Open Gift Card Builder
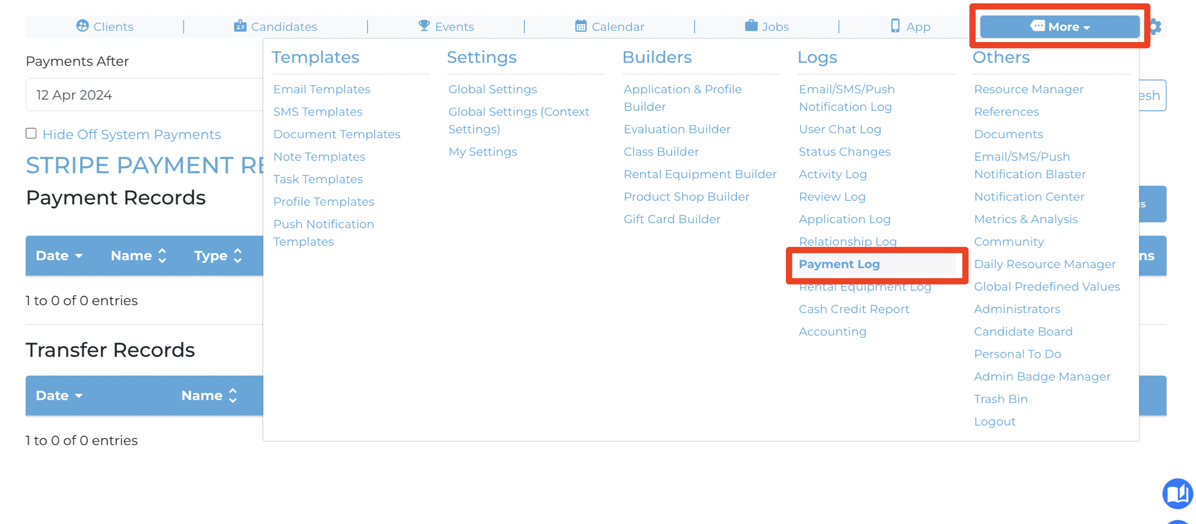Image resolution: width=1196 pixels, height=524 pixels. [672, 219]
